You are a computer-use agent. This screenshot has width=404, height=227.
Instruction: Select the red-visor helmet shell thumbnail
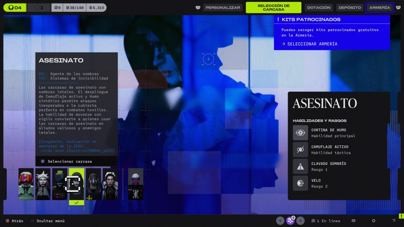26,184
